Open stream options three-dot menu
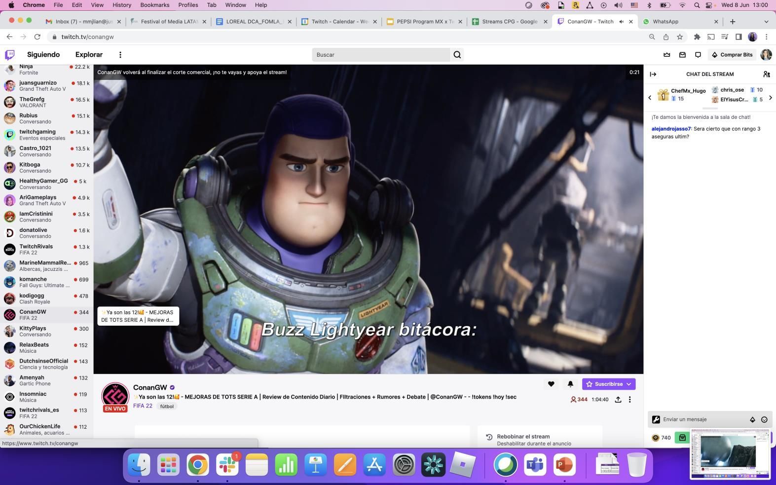This screenshot has height=485, width=776. click(629, 400)
